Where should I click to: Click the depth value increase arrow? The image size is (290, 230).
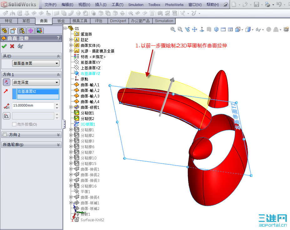[x=57, y=104]
